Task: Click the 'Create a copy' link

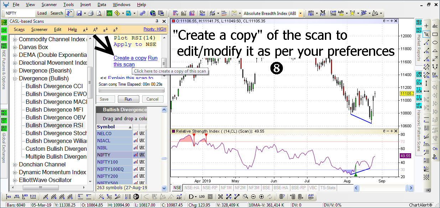Action: [130, 58]
